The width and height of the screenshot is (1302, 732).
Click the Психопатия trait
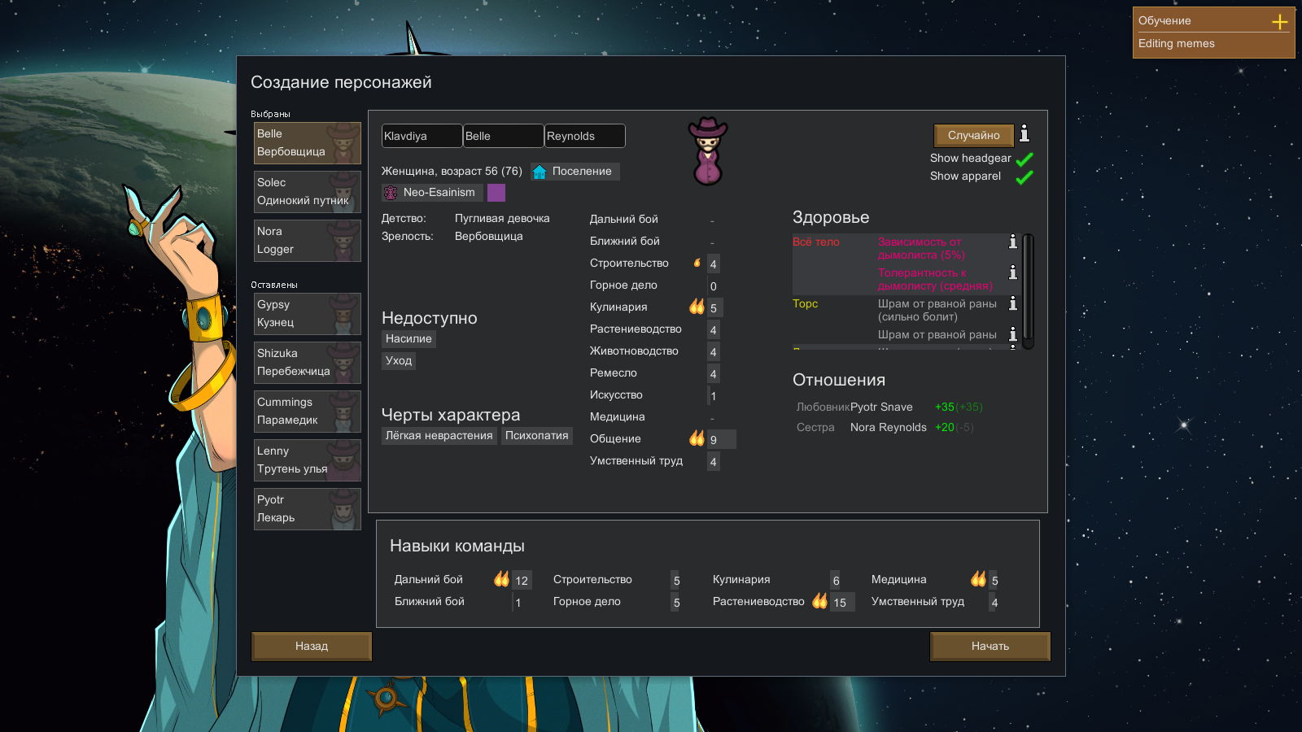[x=537, y=436]
